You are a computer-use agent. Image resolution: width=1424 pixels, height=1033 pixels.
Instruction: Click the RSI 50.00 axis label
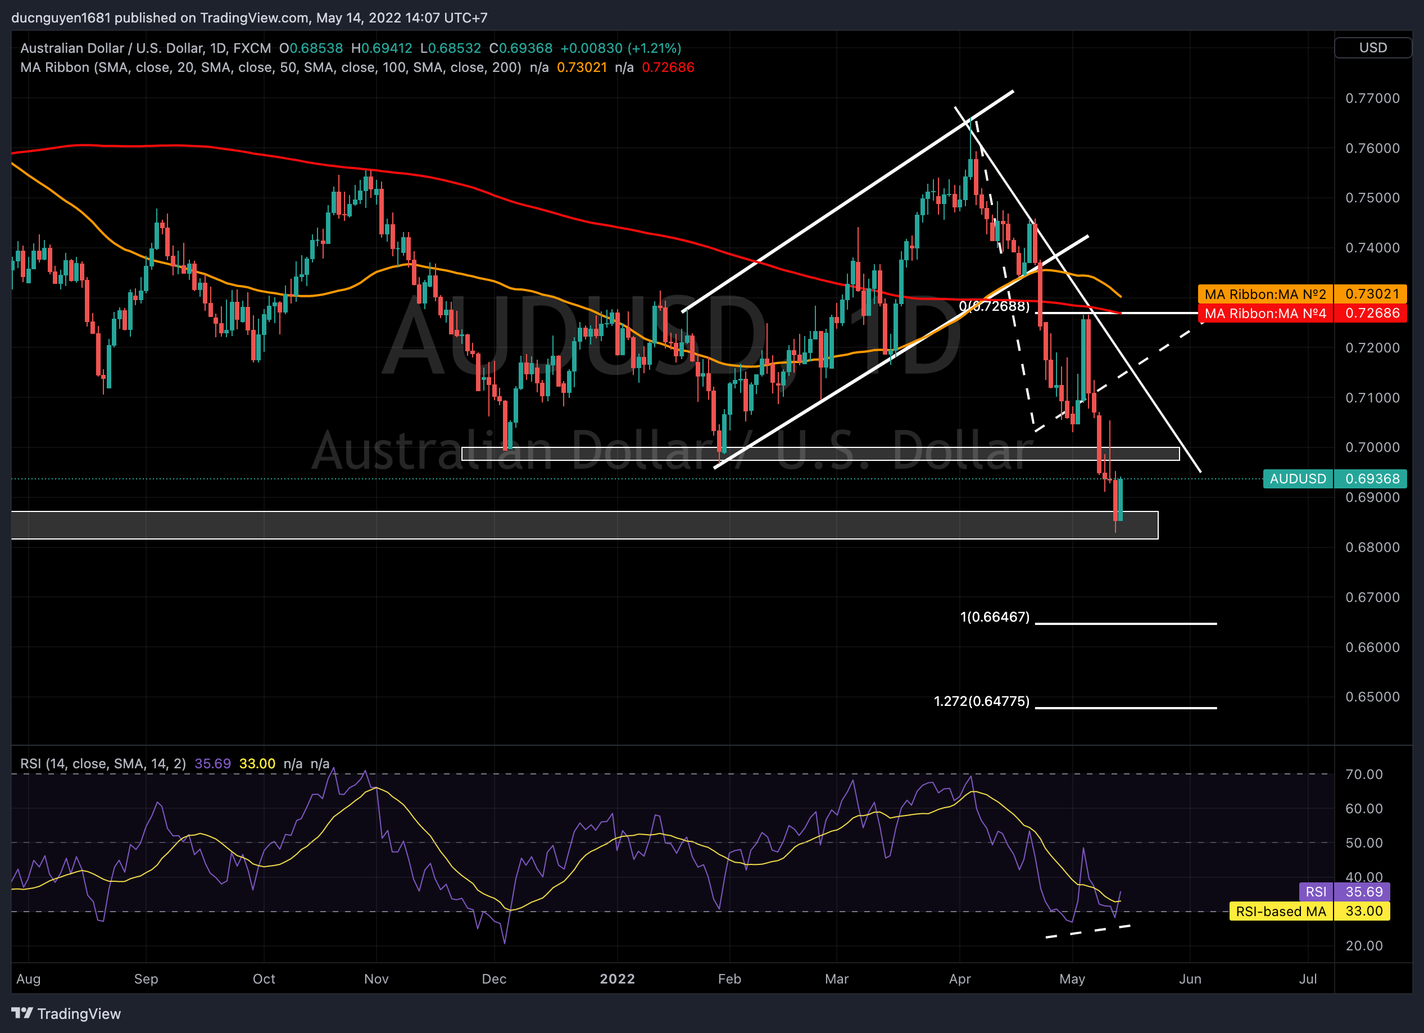pyautogui.click(x=1364, y=842)
